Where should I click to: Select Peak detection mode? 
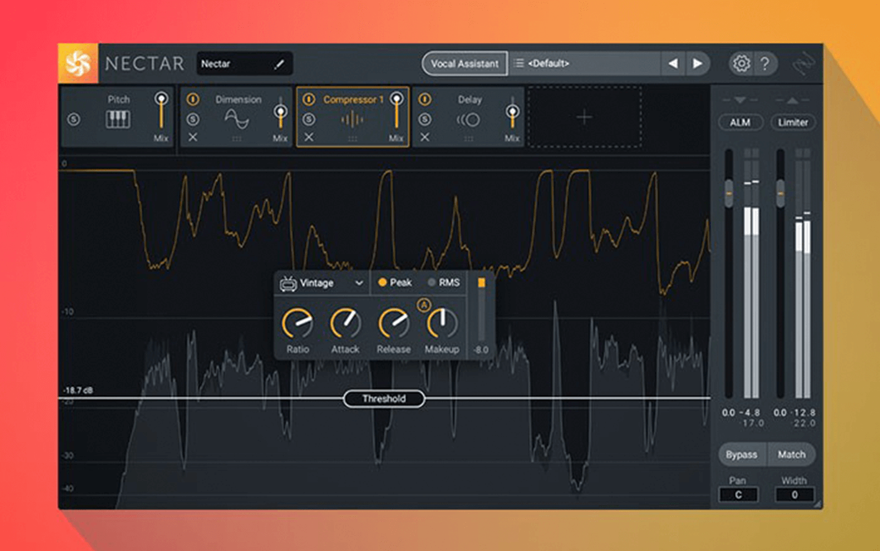click(395, 282)
